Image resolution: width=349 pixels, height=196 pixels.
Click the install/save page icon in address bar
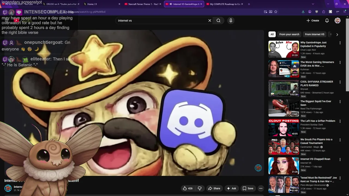(x=270, y=12)
